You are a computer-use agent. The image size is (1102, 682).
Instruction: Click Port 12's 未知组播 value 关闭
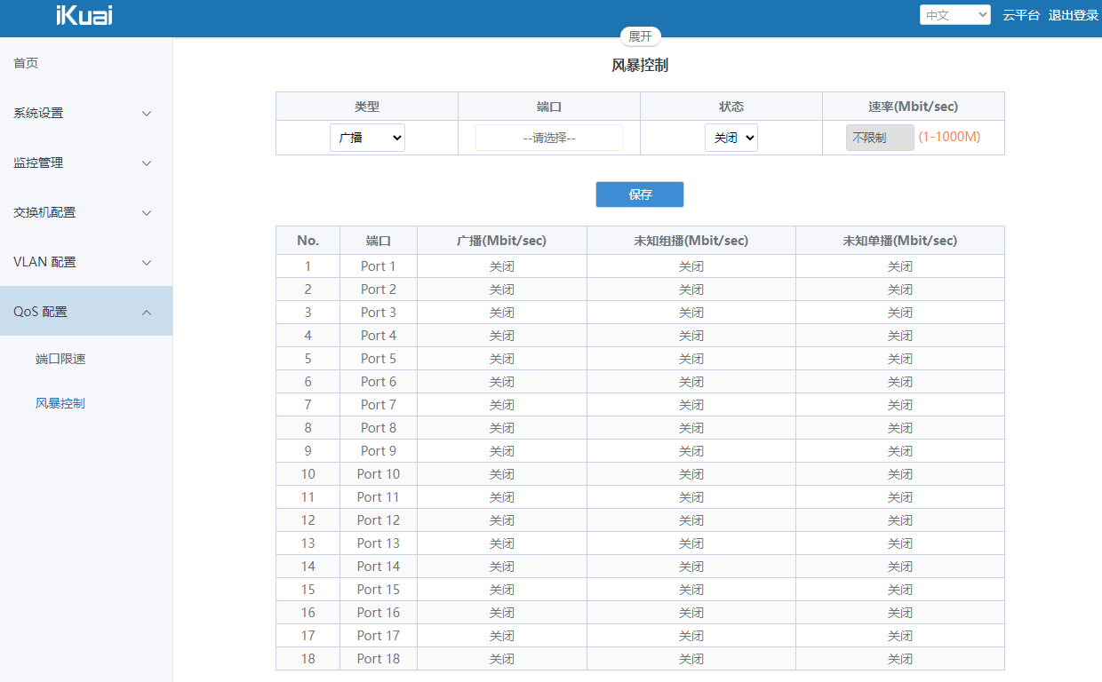point(691,520)
